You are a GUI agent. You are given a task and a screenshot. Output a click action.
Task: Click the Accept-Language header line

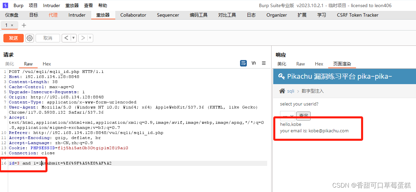coord(51,143)
